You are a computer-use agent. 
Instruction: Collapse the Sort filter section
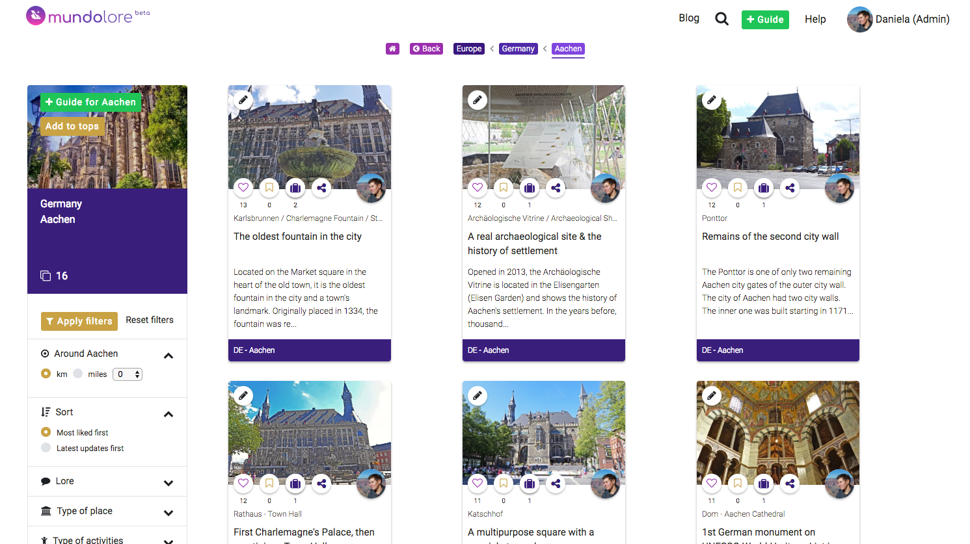coord(168,414)
